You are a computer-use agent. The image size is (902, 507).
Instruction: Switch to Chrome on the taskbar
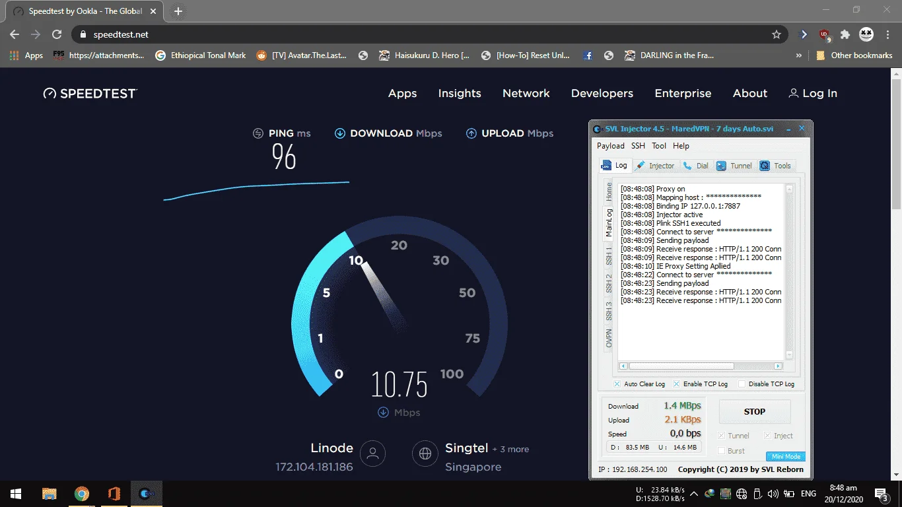[x=81, y=494]
